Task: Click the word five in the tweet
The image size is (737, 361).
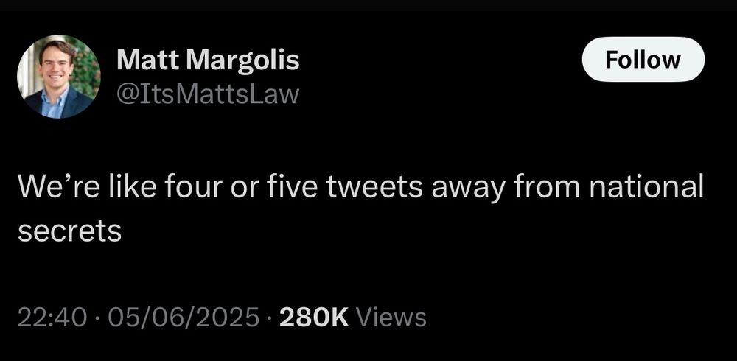Action: pos(293,186)
